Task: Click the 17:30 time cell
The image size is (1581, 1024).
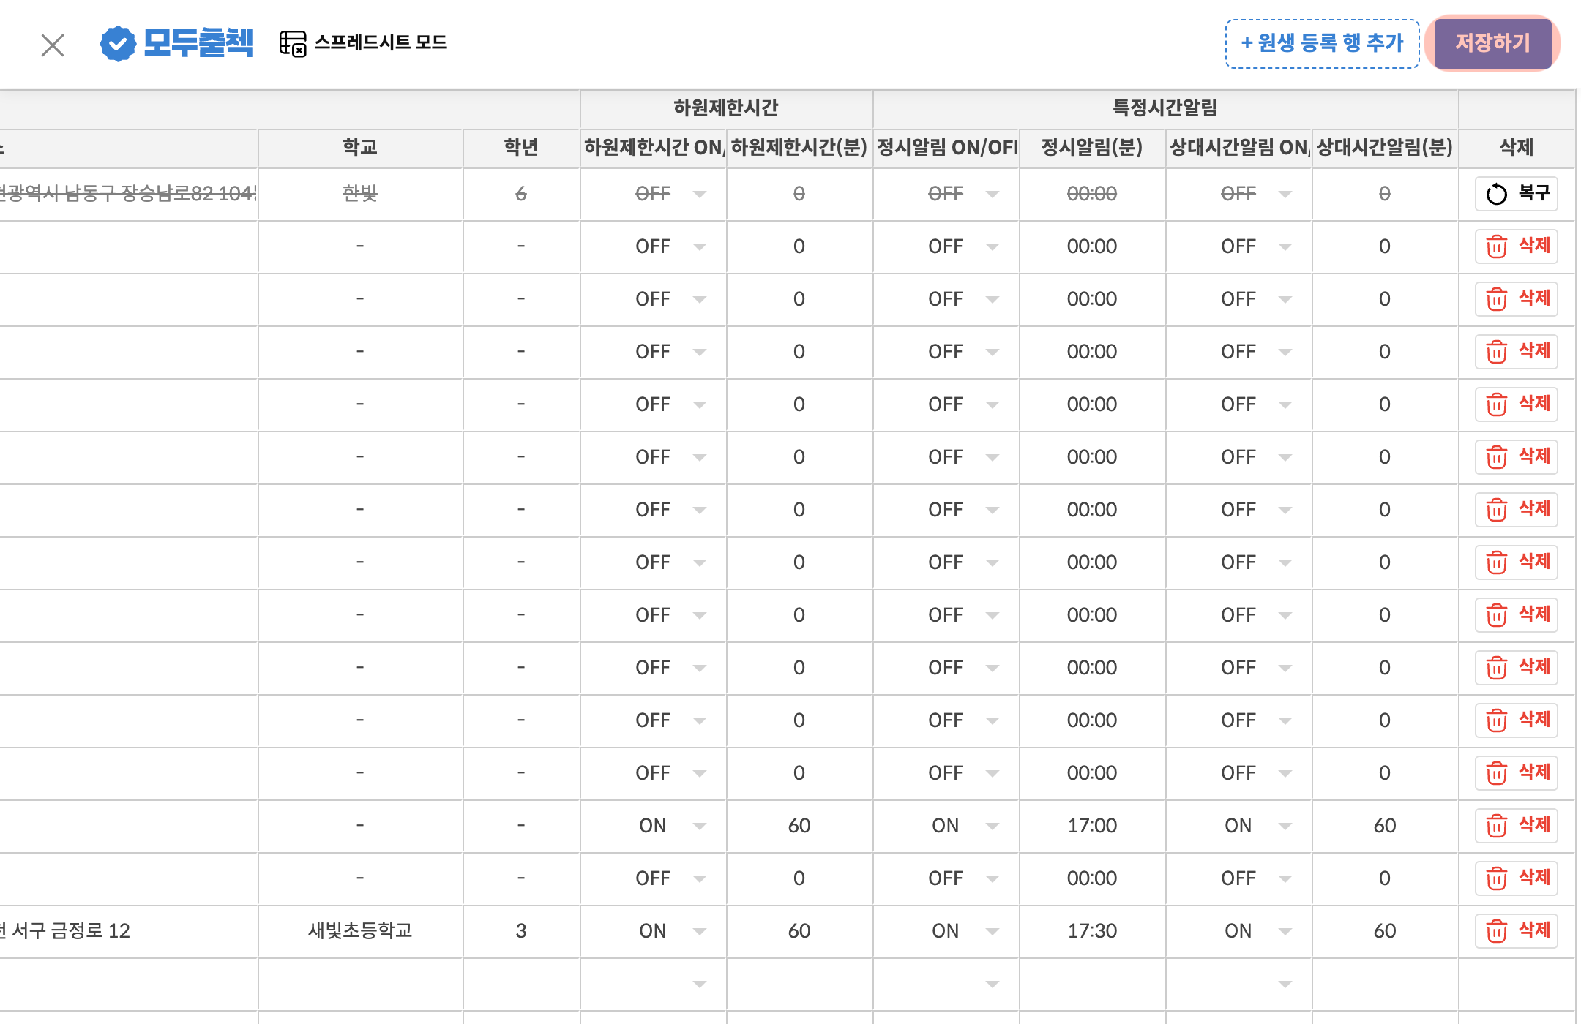Action: [1092, 931]
